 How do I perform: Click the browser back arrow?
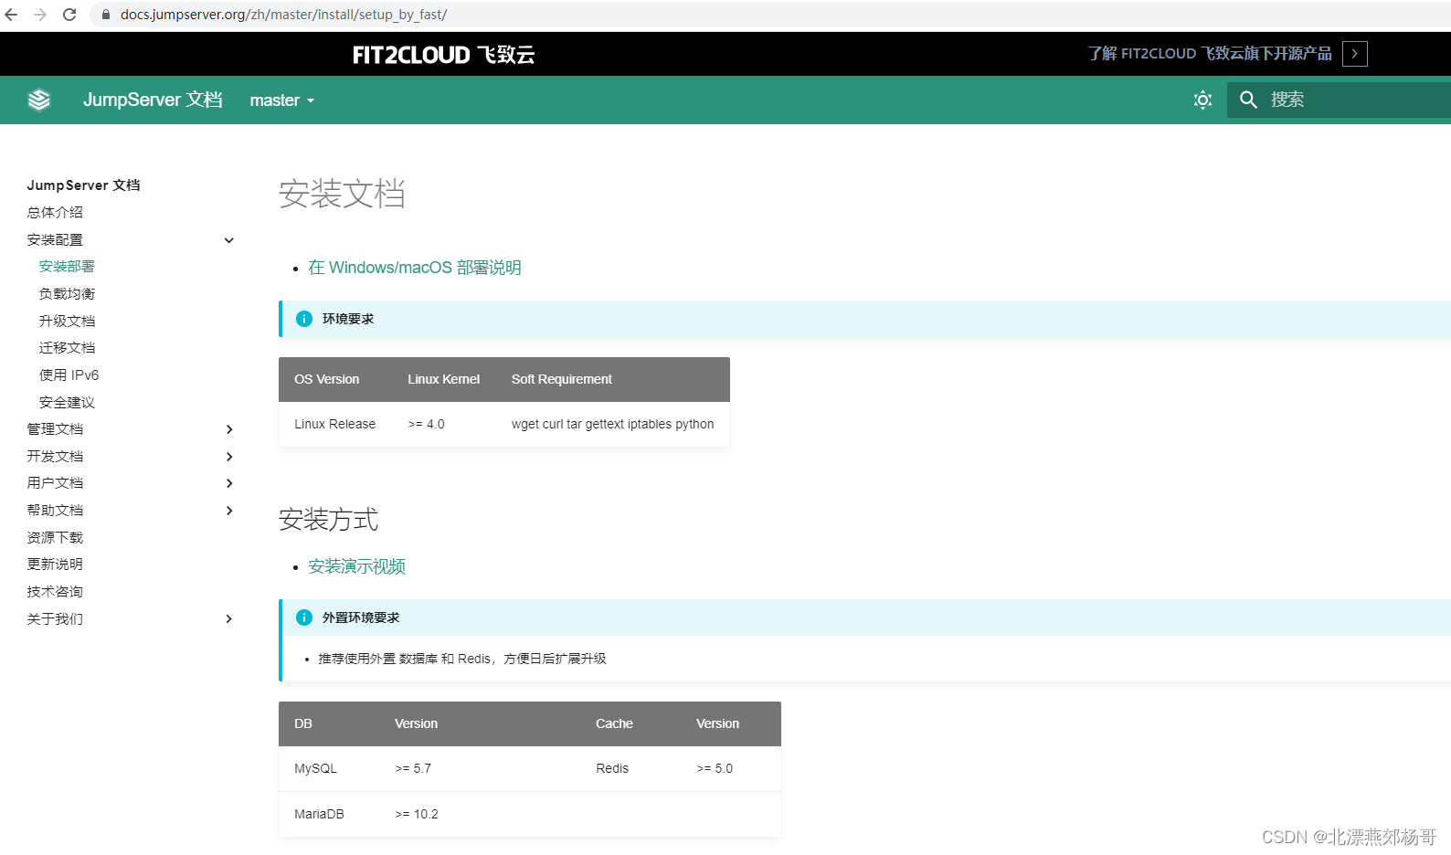pos(12,15)
